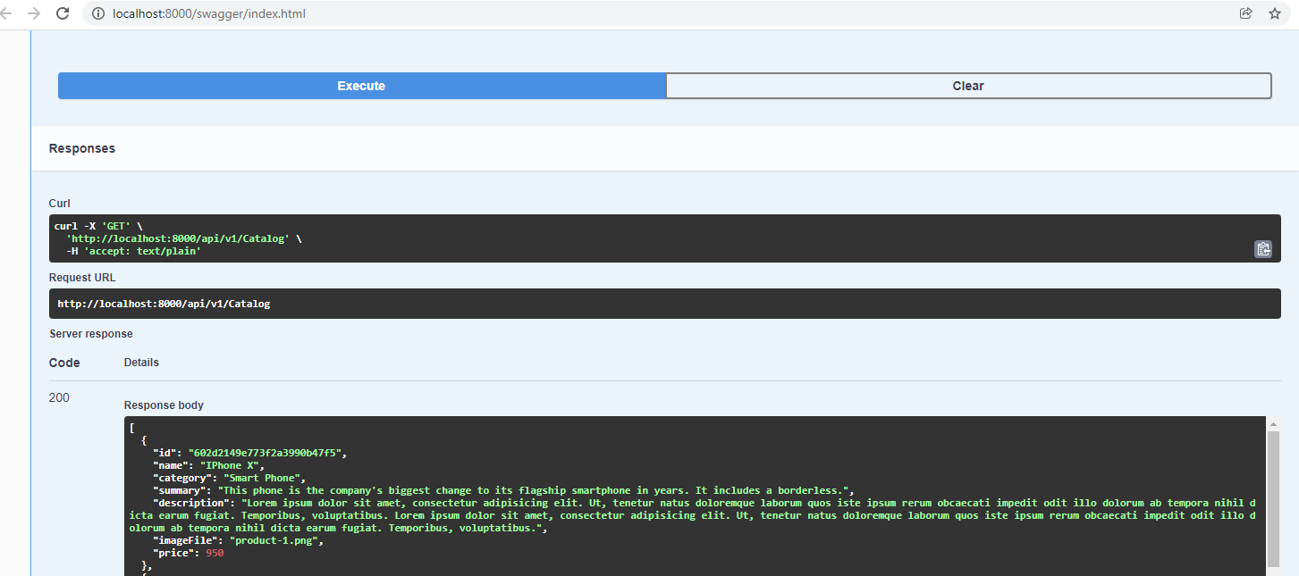Click the description Lorem ipsum text
The height and width of the screenshot is (576, 1299).
tap(693, 515)
